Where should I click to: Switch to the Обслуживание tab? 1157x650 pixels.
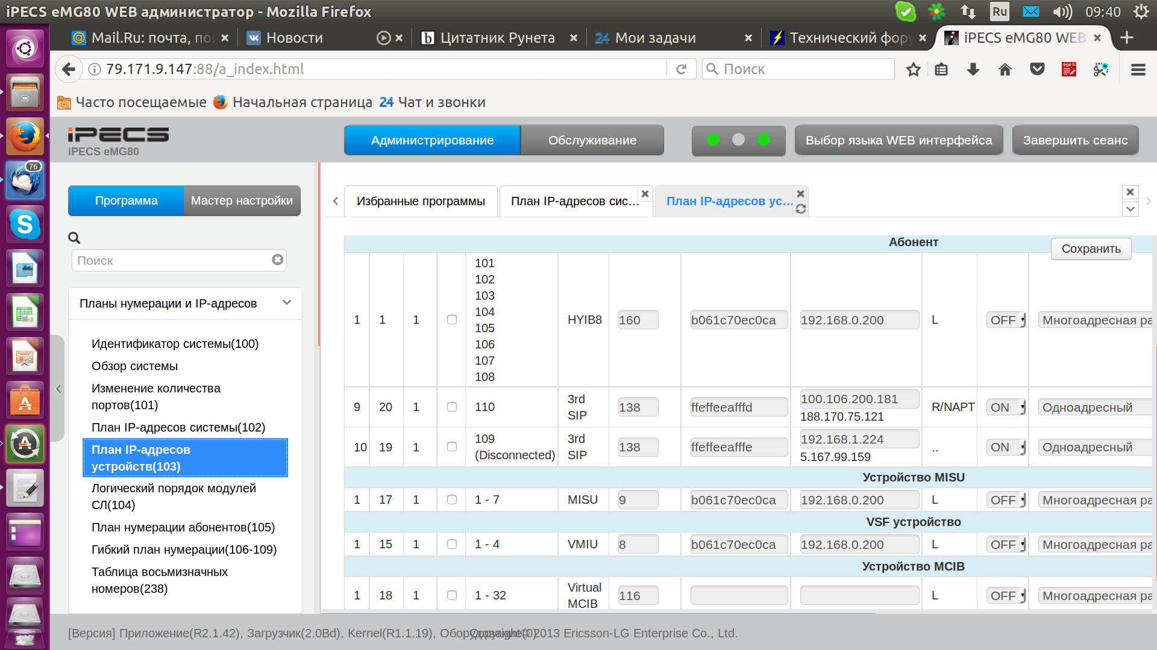tap(592, 140)
